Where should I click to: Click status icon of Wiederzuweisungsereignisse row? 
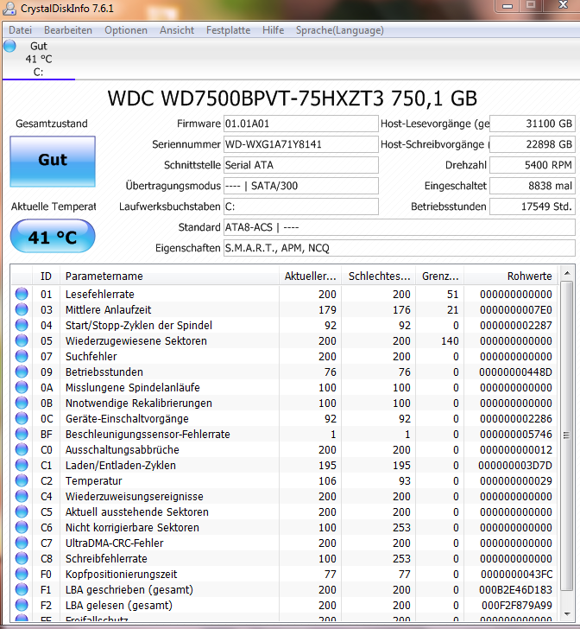(22, 496)
